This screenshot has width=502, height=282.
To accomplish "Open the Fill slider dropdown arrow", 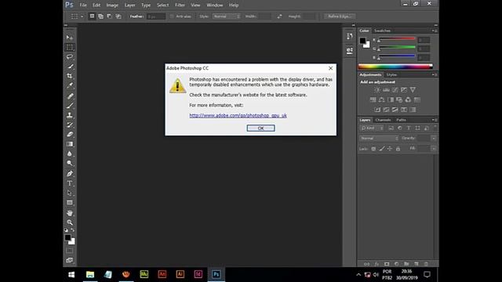I will click(x=434, y=149).
